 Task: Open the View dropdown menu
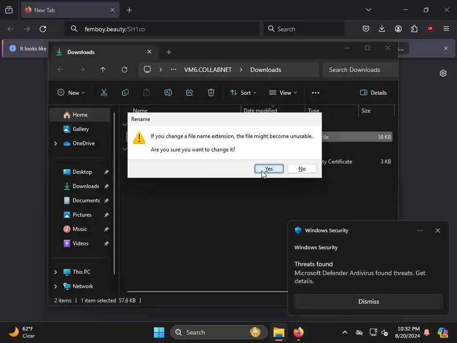coord(283,93)
